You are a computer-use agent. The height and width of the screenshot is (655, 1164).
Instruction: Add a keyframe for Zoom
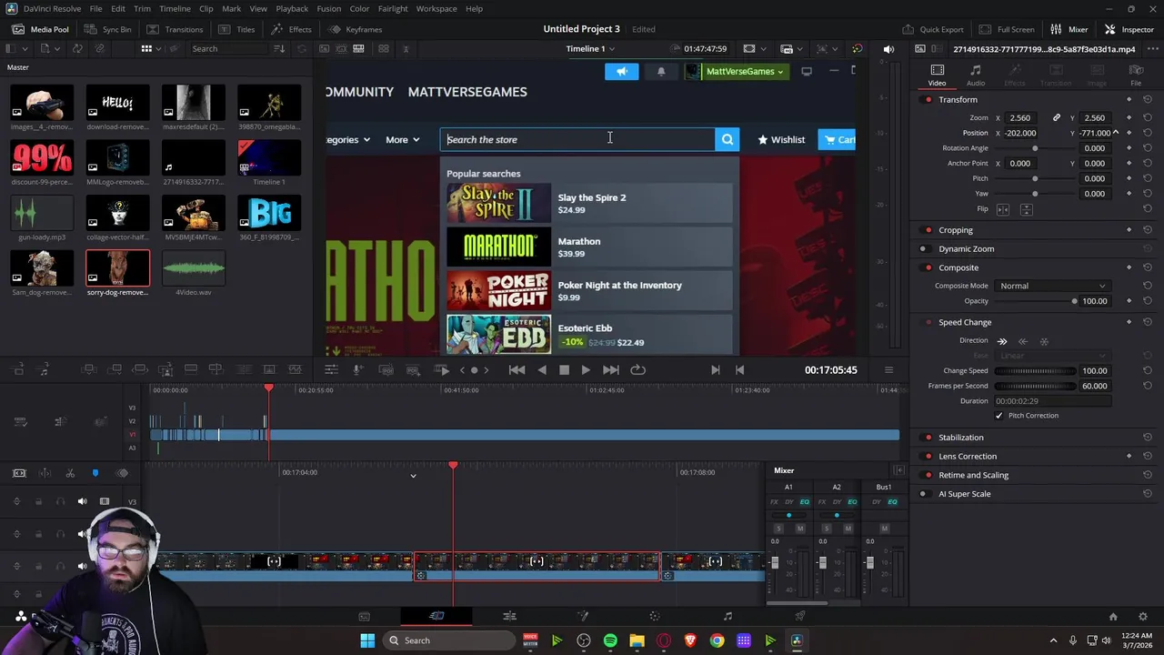[1129, 117]
